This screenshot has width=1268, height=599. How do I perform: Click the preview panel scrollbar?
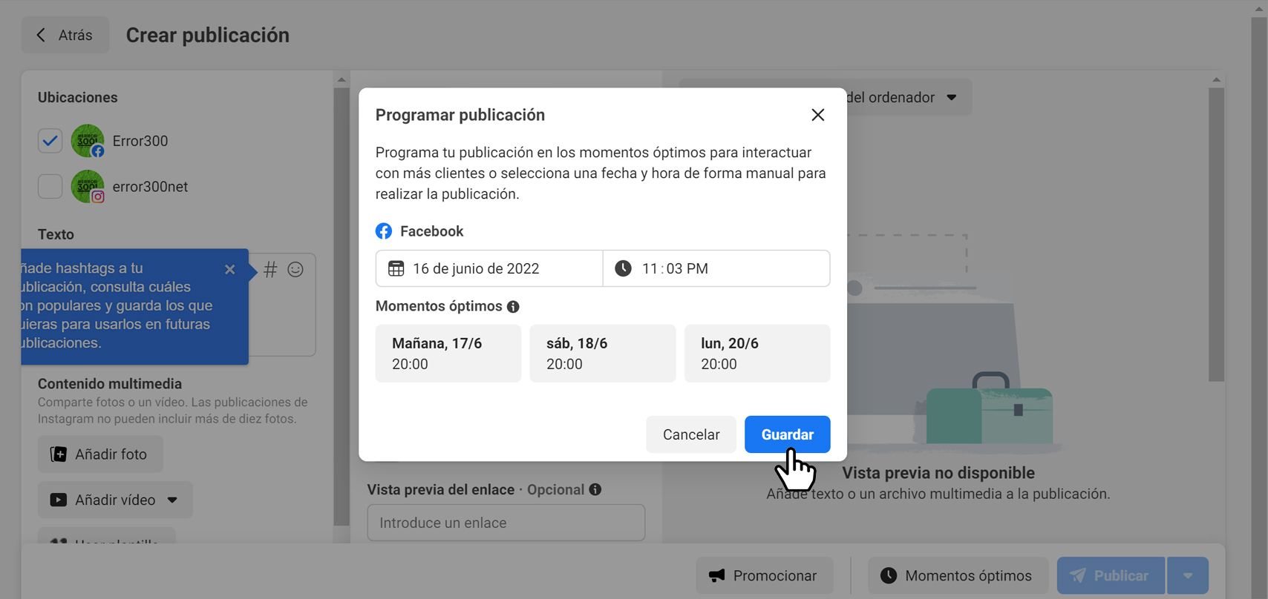[x=1216, y=234]
